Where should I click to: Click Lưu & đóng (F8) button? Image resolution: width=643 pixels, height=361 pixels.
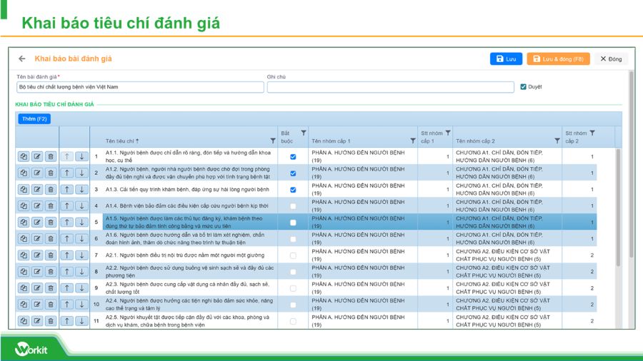point(558,59)
